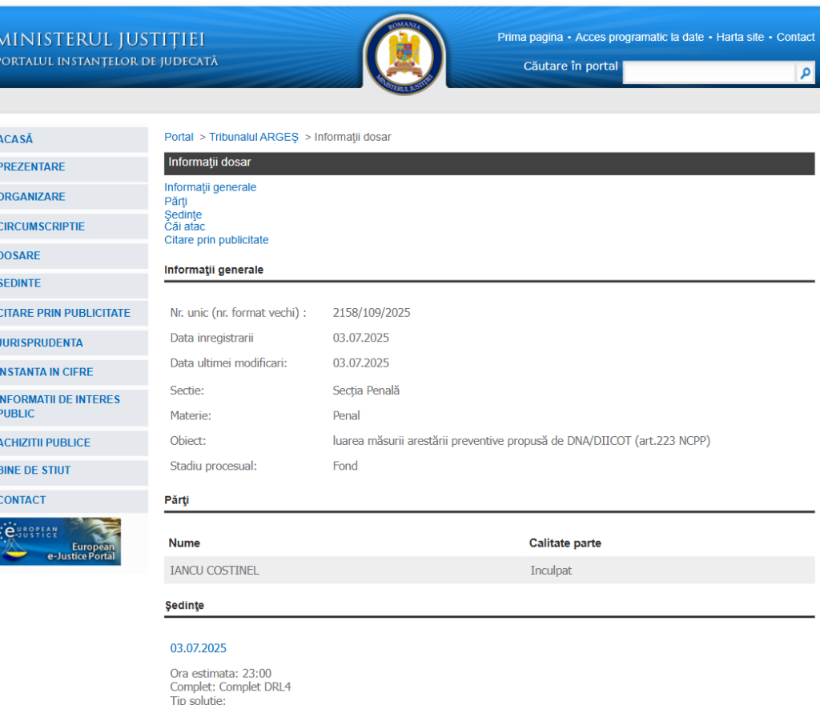This screenshot has width=820, height=705.
Task: Click the Contact link in header
Action: click(x=795, y=37)
